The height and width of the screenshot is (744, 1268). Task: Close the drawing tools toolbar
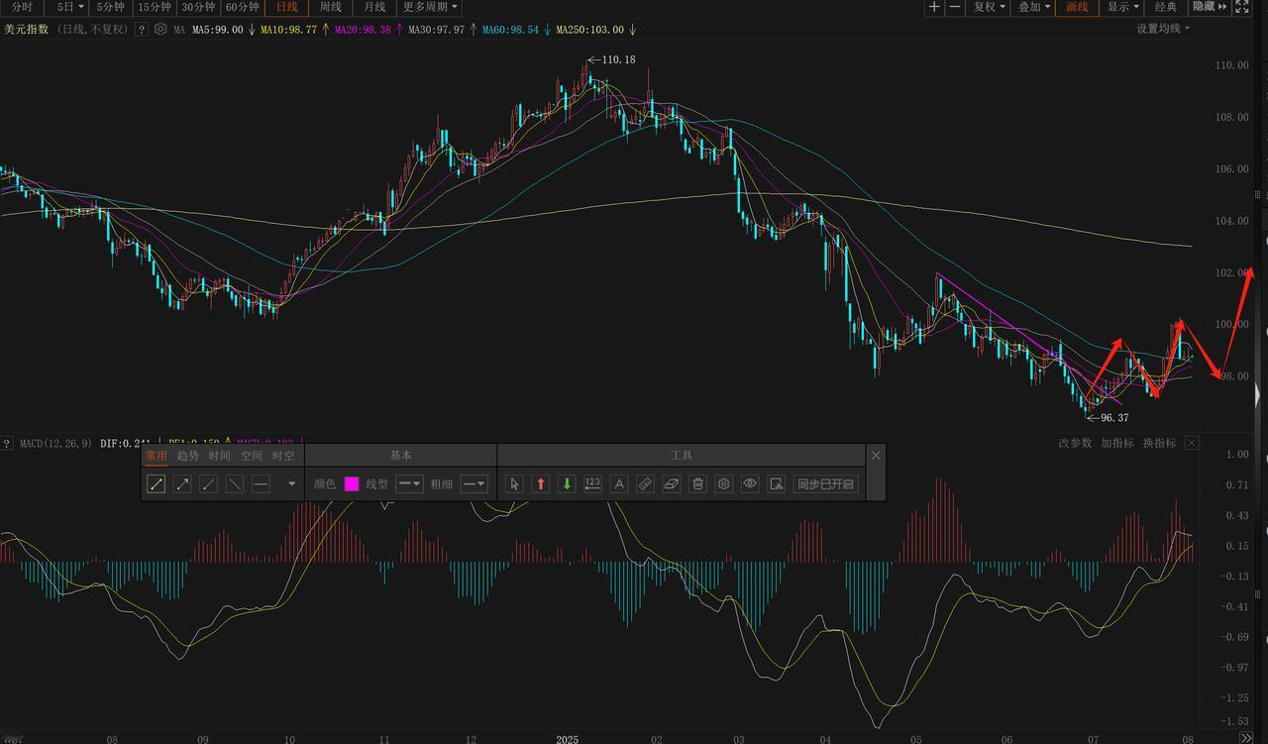coord(876,456)
